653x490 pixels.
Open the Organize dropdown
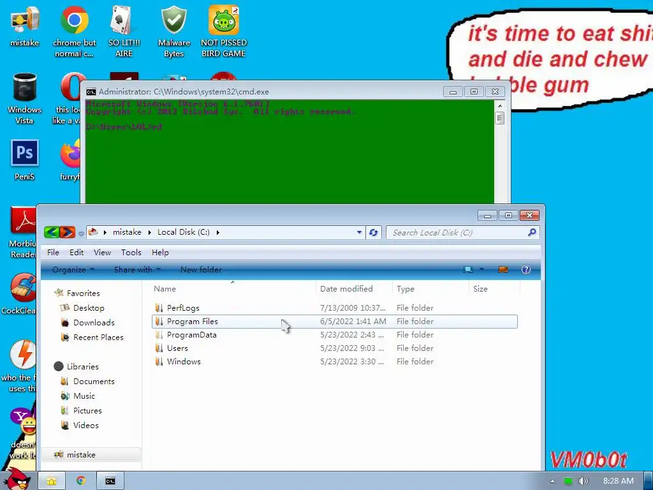(73, 270)
